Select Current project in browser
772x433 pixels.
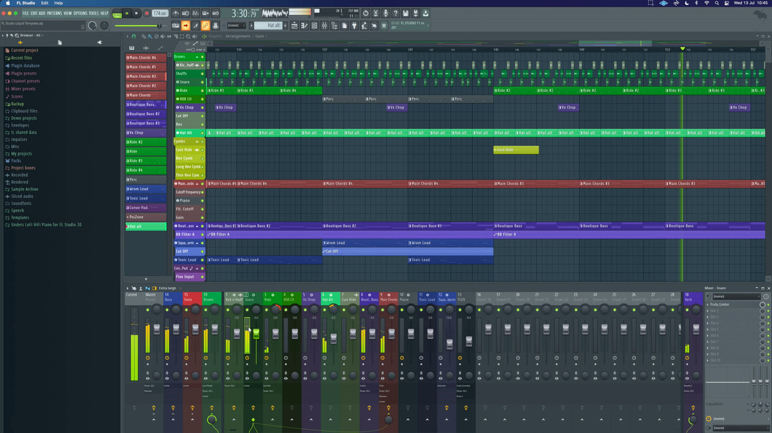coord(24,50)
